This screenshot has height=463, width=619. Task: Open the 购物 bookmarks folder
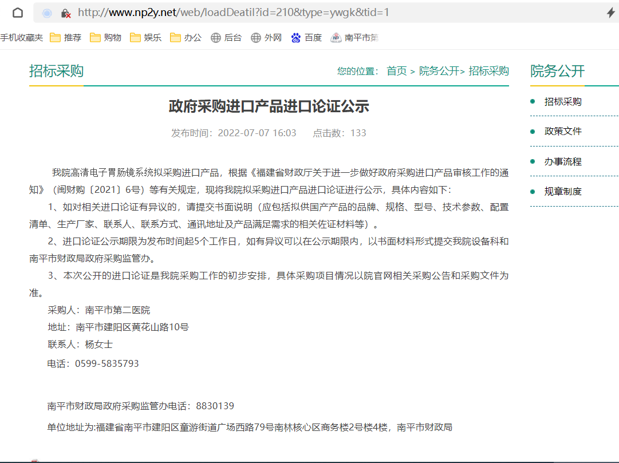(105, 38)
